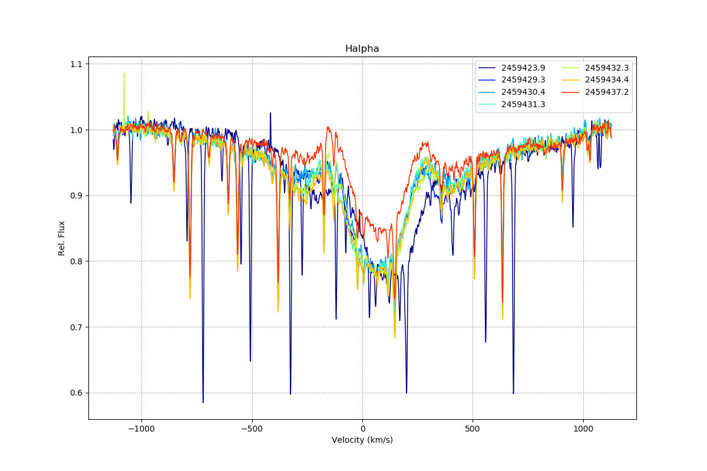The width and height of the screenshot is (707, 471).
Task: Select legend entry 2459437.2
Action: tap(606, 92)
